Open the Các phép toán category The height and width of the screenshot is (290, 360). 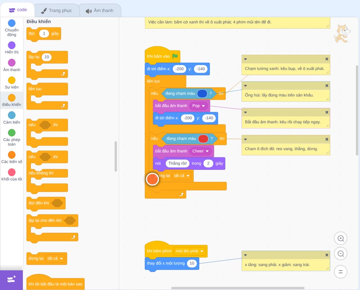[12, 138]
